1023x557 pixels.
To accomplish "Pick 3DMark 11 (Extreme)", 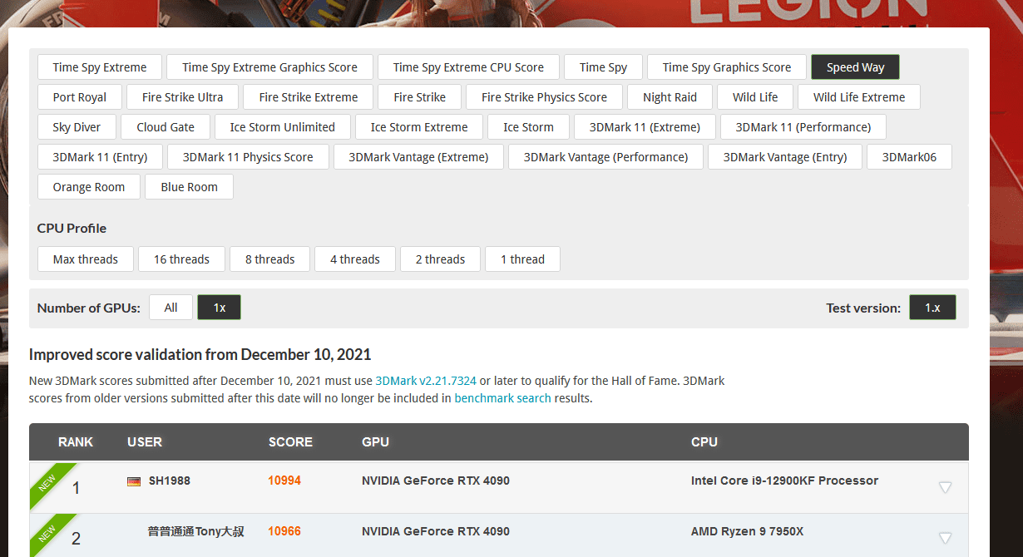I will click(x=645, y=127).
